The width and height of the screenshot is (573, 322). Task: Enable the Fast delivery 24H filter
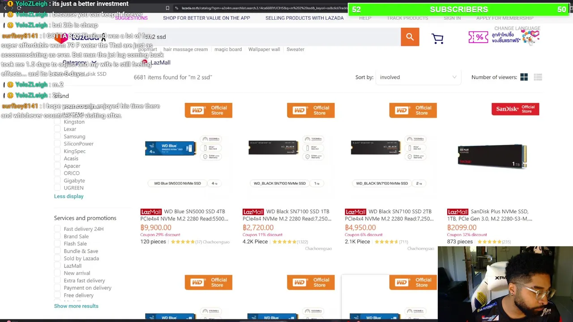click(57, 229)
